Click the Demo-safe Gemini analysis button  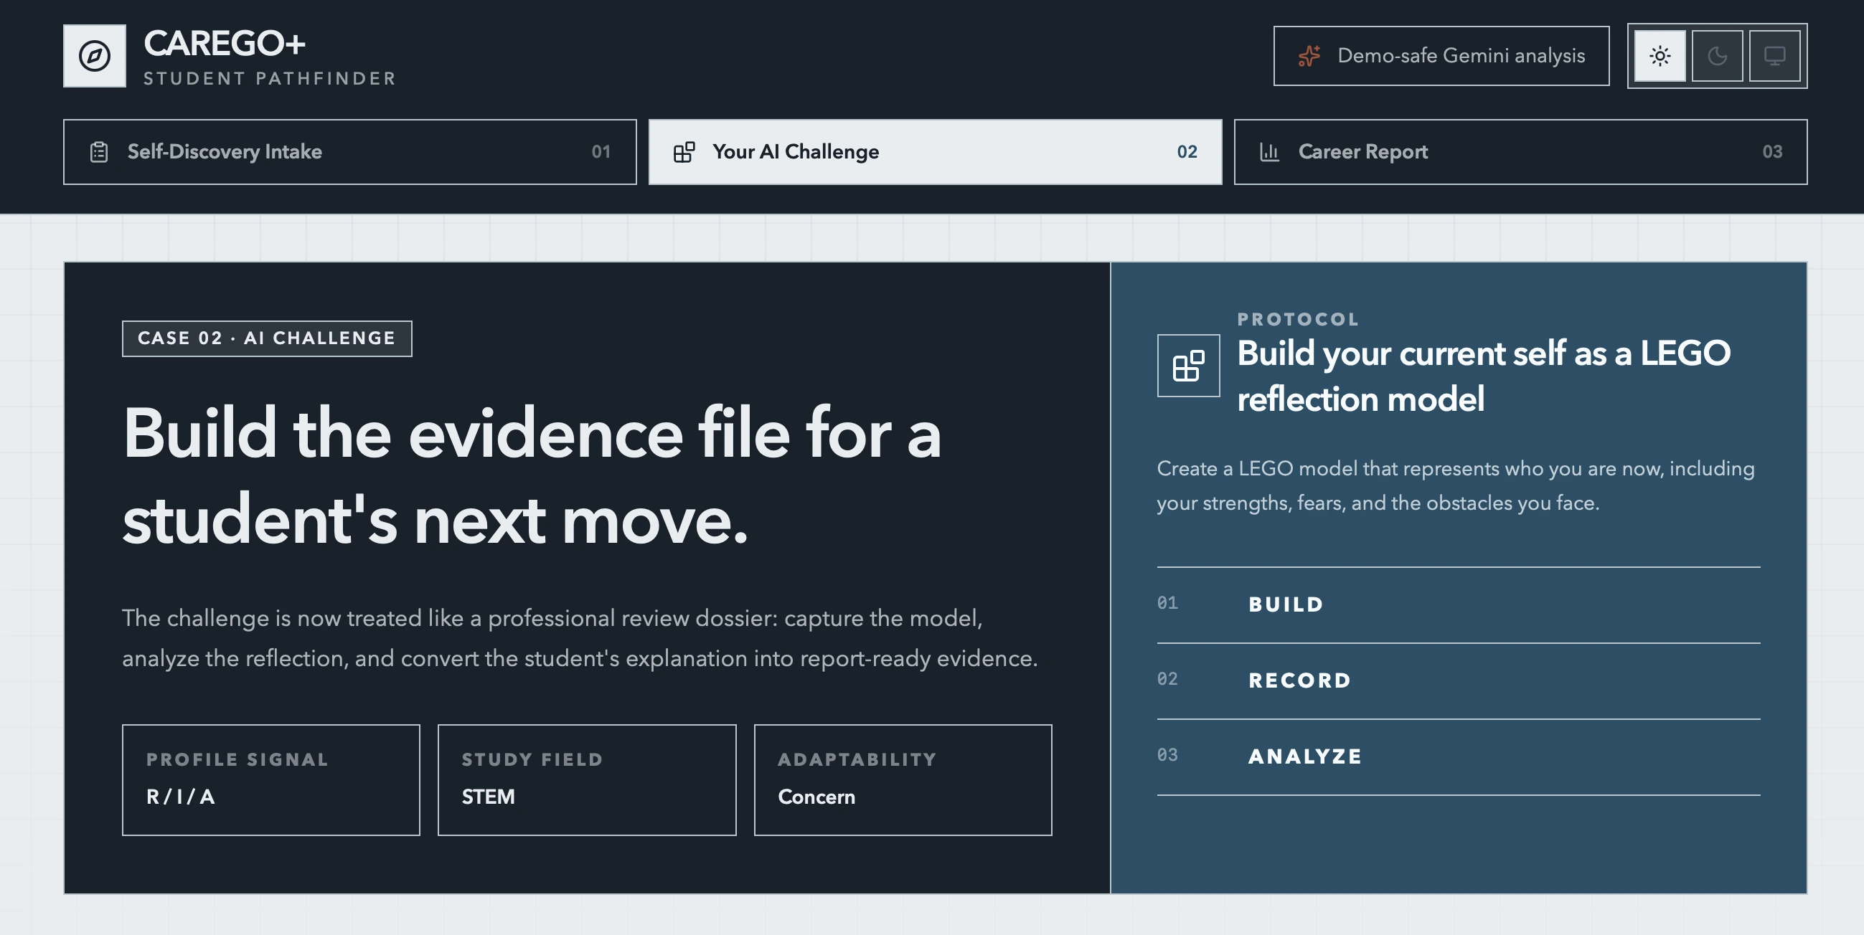(x=1441, y=56)
